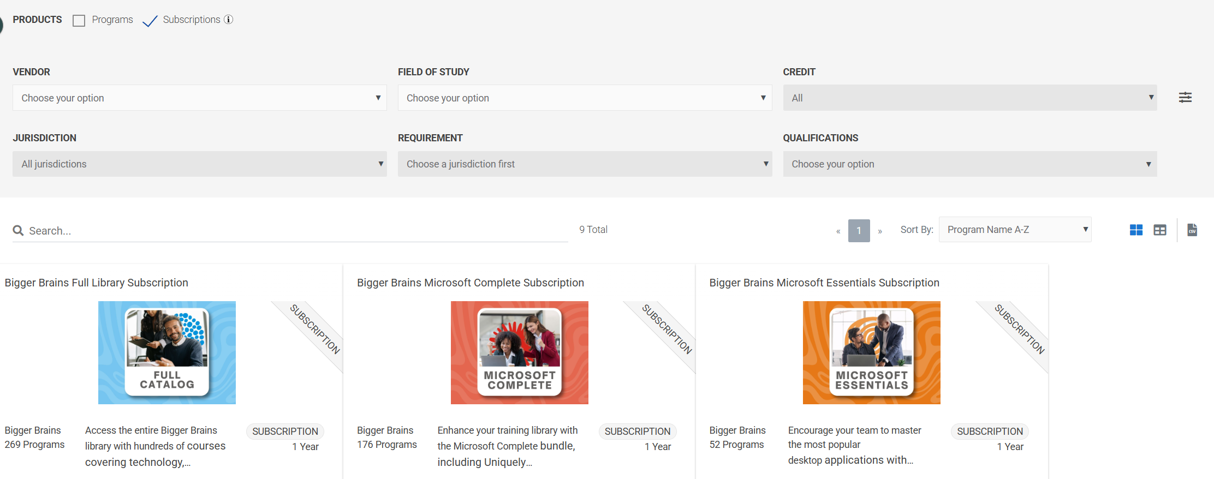Open Bigger Brains Full Library Subscription title
The height and width of the screenshot is (479, 1214).
click(97, 283)
